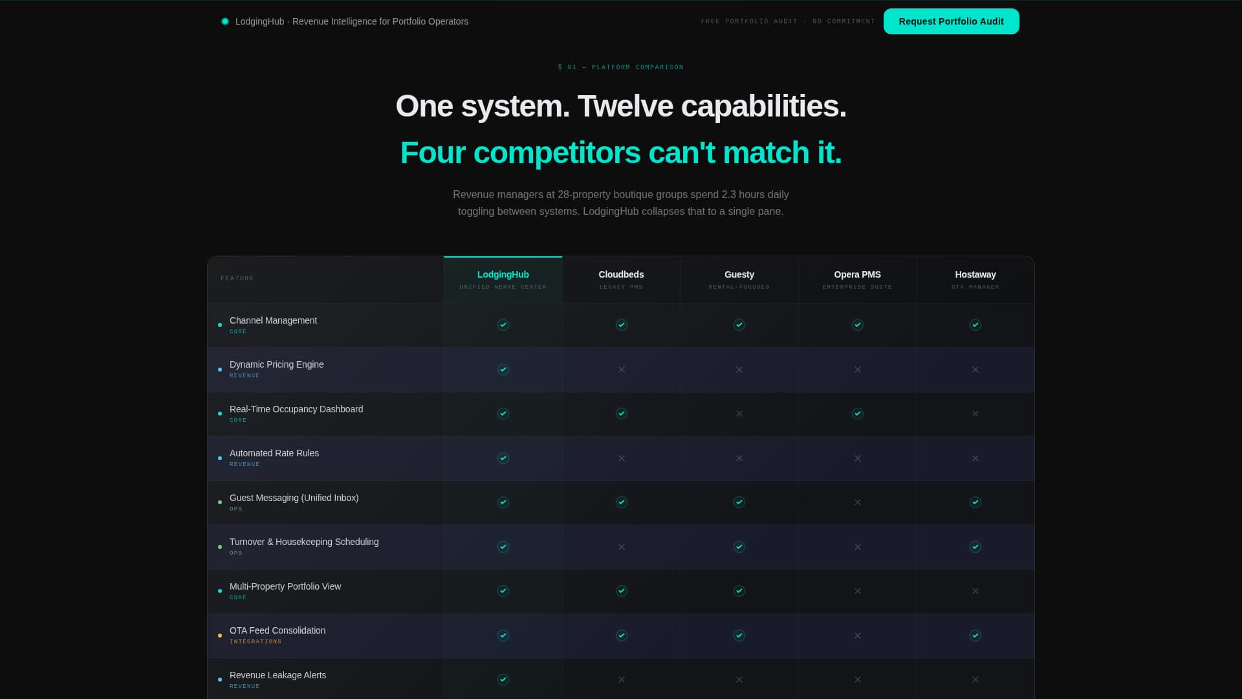Click LodgingHub's Revenue Leakage Alerts checkmark

[x=503, y=680]
